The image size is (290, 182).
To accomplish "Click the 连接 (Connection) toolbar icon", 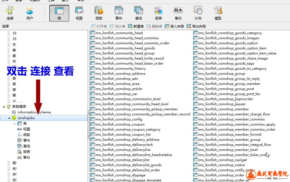I will pyautogui.click(x=10, y=13).
